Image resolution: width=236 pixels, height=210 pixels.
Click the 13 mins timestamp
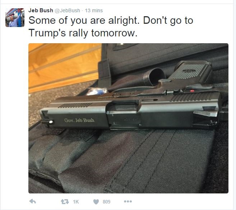tap(94, 10)
